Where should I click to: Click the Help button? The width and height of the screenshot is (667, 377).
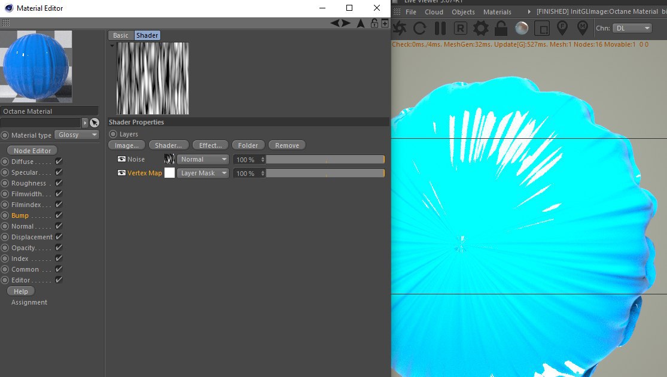click(21, 291)
